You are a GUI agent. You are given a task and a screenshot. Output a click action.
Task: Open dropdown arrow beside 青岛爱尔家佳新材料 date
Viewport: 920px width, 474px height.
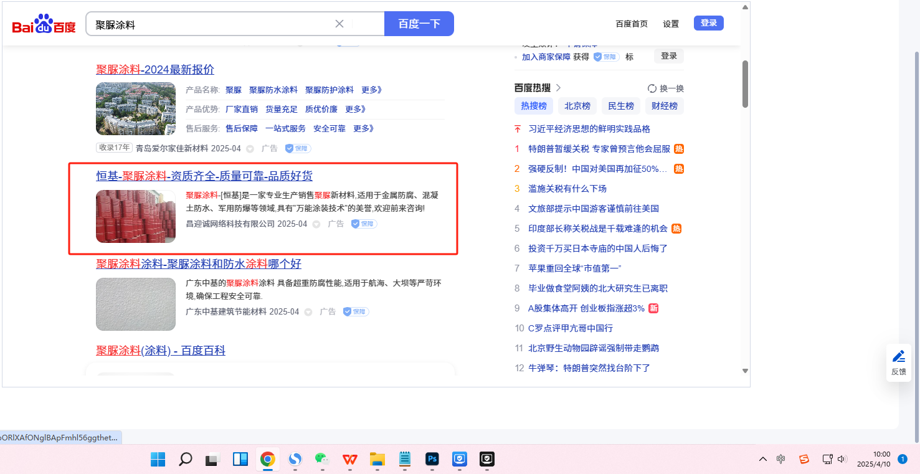[x=250, y=149]
